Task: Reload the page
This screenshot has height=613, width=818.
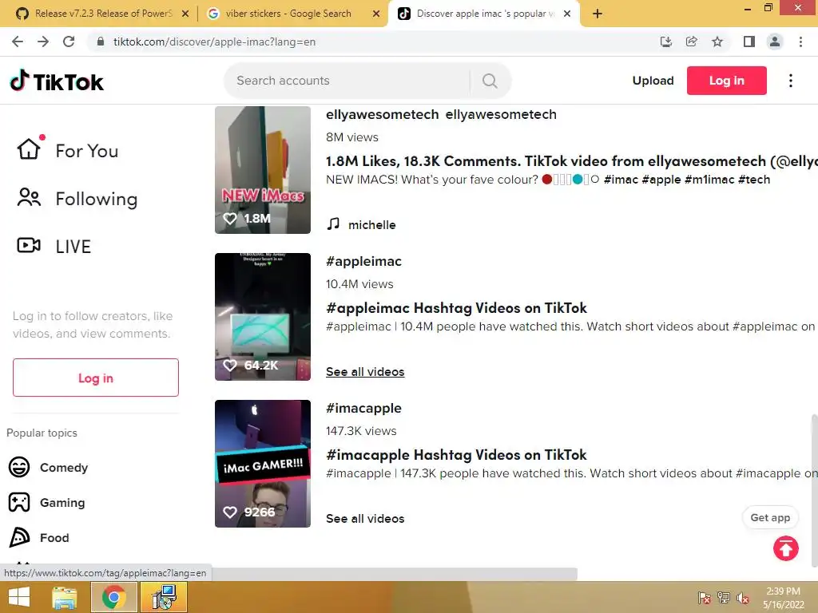Action: tap(69, 42)
